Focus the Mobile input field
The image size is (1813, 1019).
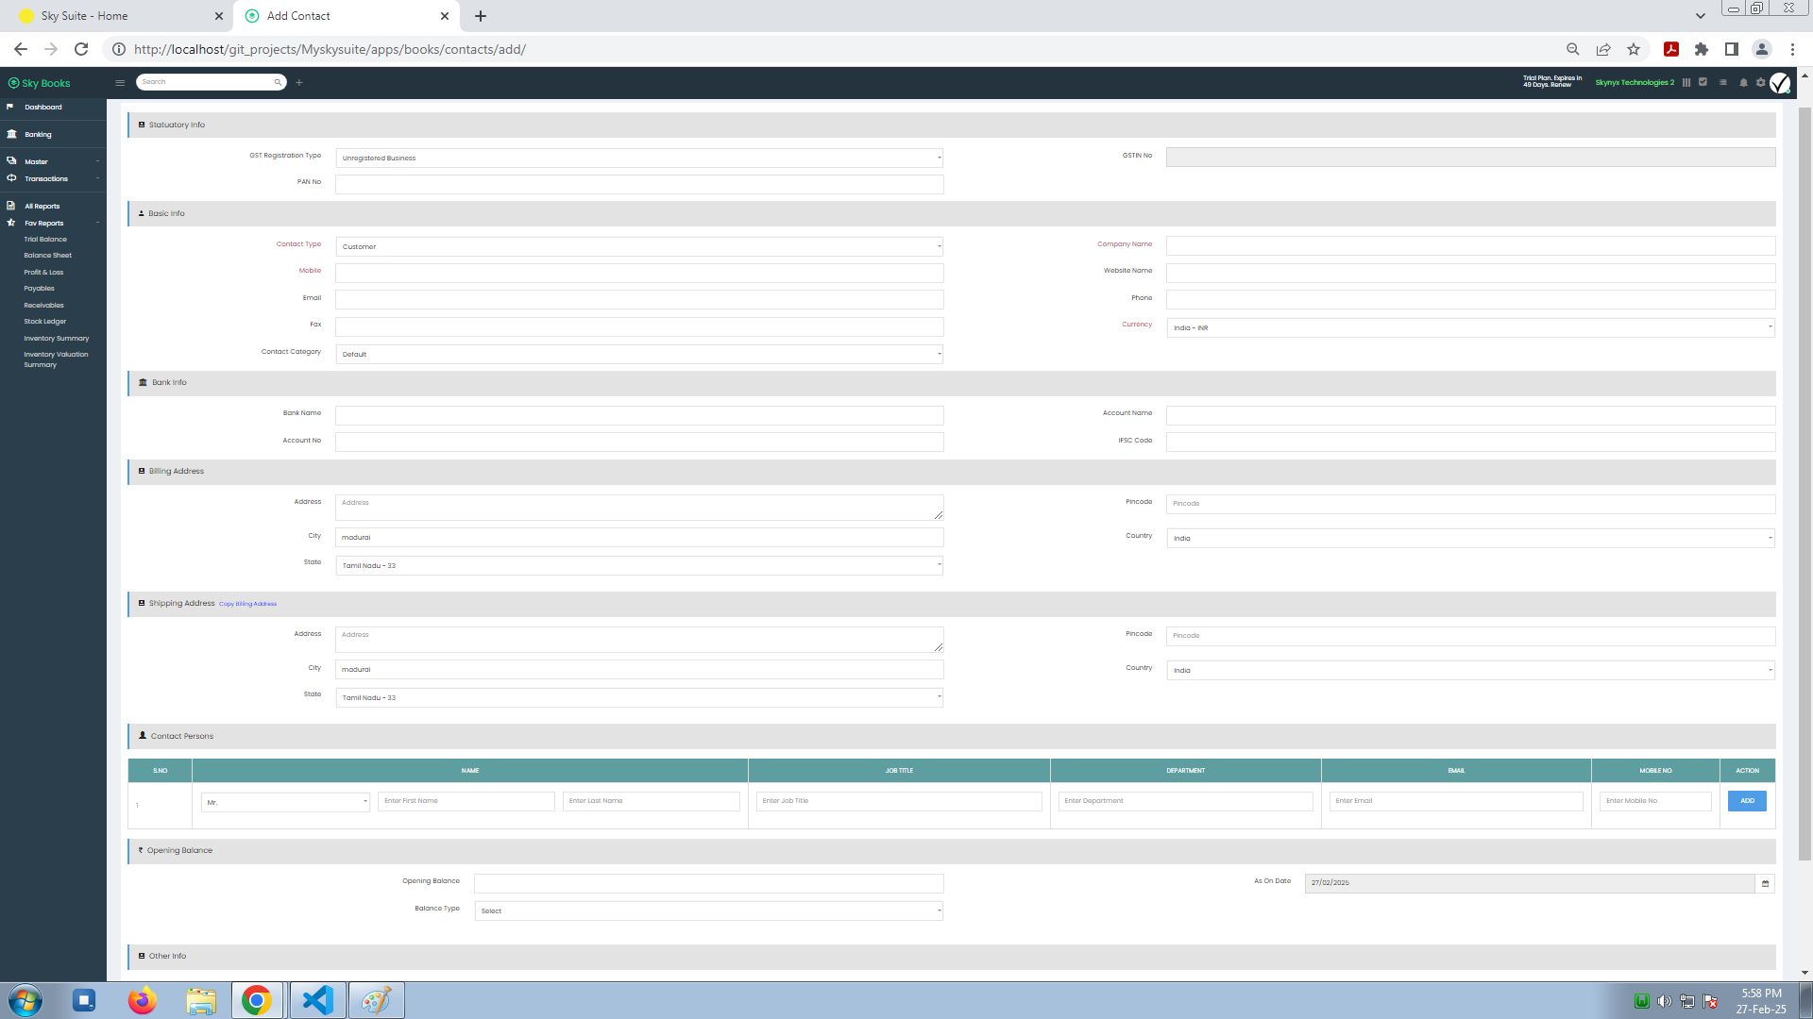tap(639, 273)
